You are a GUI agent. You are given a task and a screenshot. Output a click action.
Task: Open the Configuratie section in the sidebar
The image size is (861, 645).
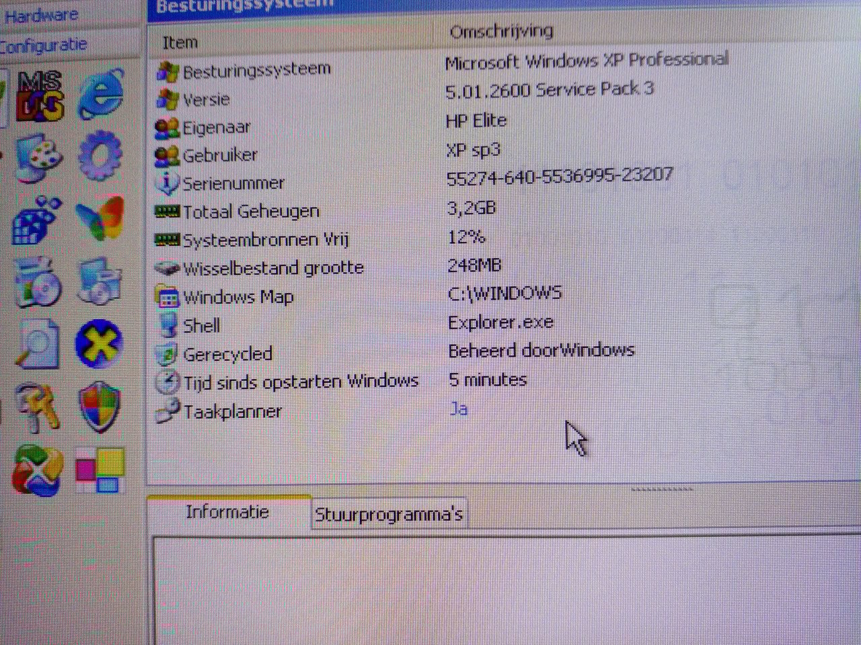click(44, 45)
